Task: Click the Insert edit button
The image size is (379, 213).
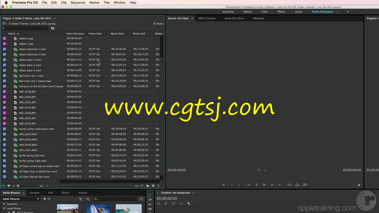Action: (x=289, y=185)
